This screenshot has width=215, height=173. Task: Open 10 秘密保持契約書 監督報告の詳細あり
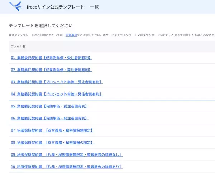tap(67, 167)
